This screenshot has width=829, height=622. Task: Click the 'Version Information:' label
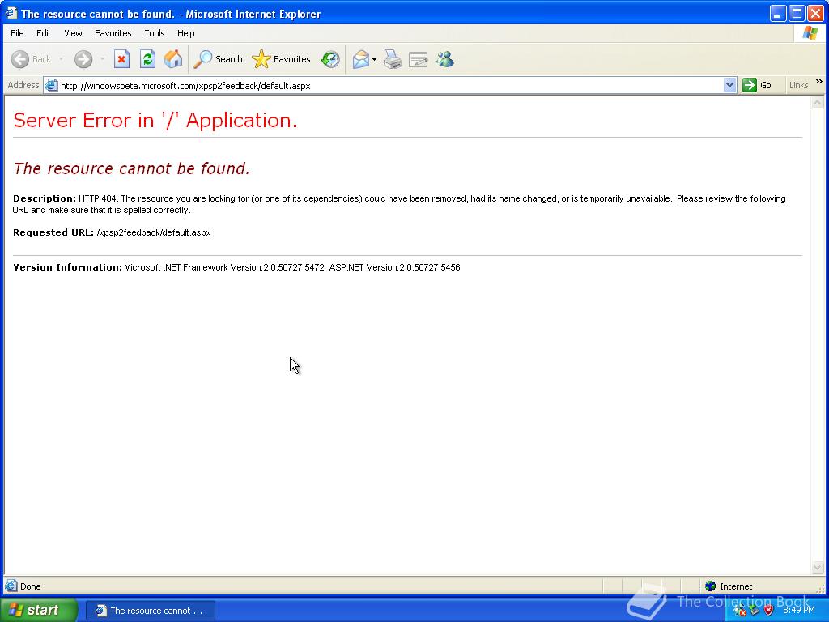point(68,267)
